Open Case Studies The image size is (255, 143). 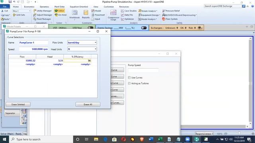[x=129, y=11]
